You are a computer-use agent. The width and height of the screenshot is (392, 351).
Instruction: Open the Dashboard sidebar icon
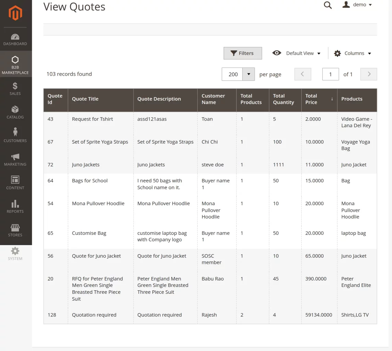click(15, 37)
